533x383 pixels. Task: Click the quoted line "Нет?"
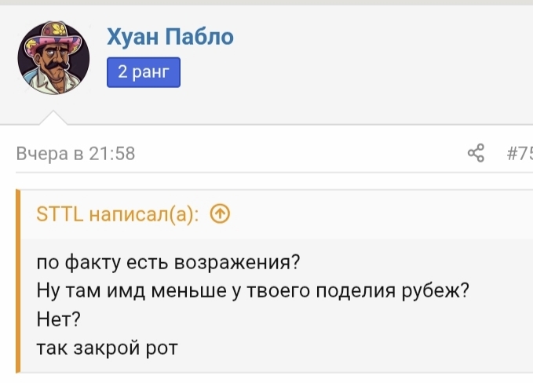pyautogui.click(x=60, y=318)
